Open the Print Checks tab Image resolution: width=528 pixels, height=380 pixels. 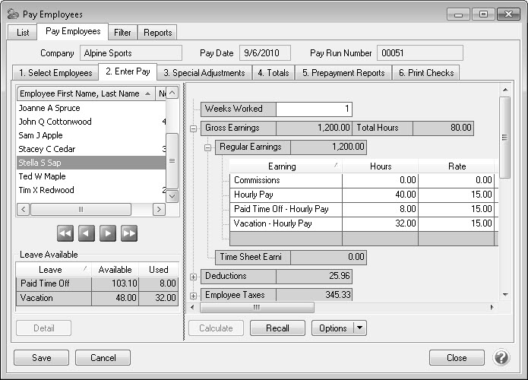425,73
